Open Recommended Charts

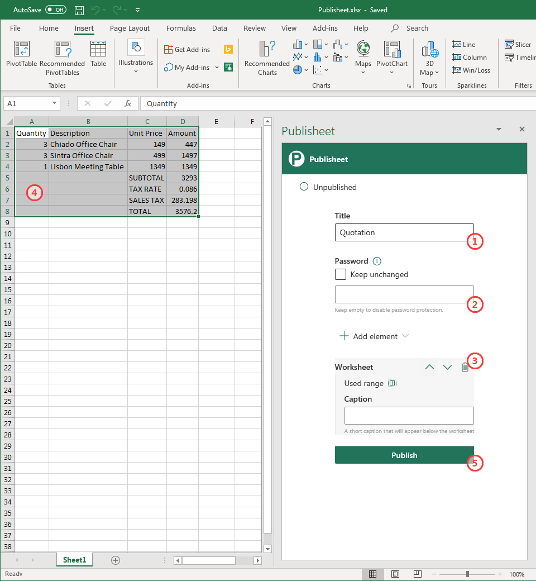click(267, 58)
